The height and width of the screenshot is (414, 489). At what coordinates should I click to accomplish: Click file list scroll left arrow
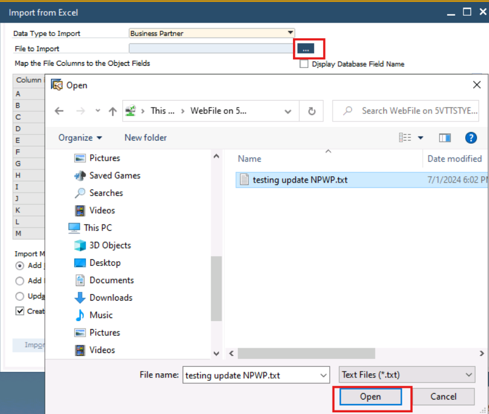coord(231,354)
